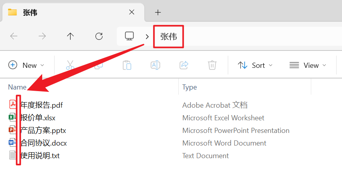The image size is (342, 183).
Task: Expand the breadcrumb chevron before 张伟
Action: pos(147,36)
